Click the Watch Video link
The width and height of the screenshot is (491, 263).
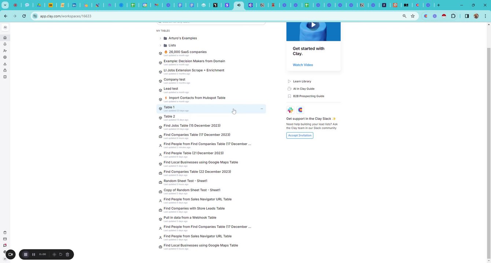pyautogui.click(x=303, y=65)
